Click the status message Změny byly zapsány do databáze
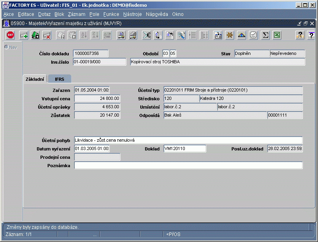 [43, 227]
